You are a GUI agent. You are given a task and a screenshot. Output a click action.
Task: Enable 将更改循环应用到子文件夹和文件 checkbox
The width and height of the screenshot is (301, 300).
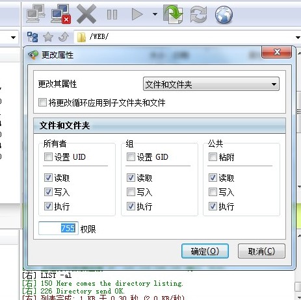[x=42, y=103]
